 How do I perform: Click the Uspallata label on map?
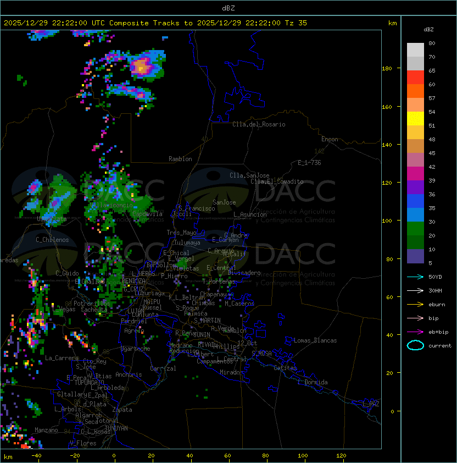point(52,219)
